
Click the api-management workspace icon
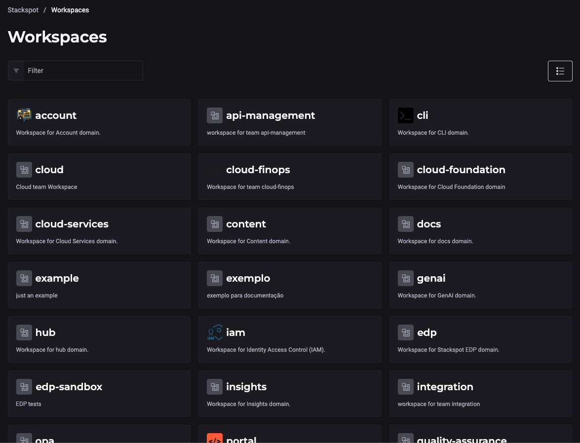[215, 115]
